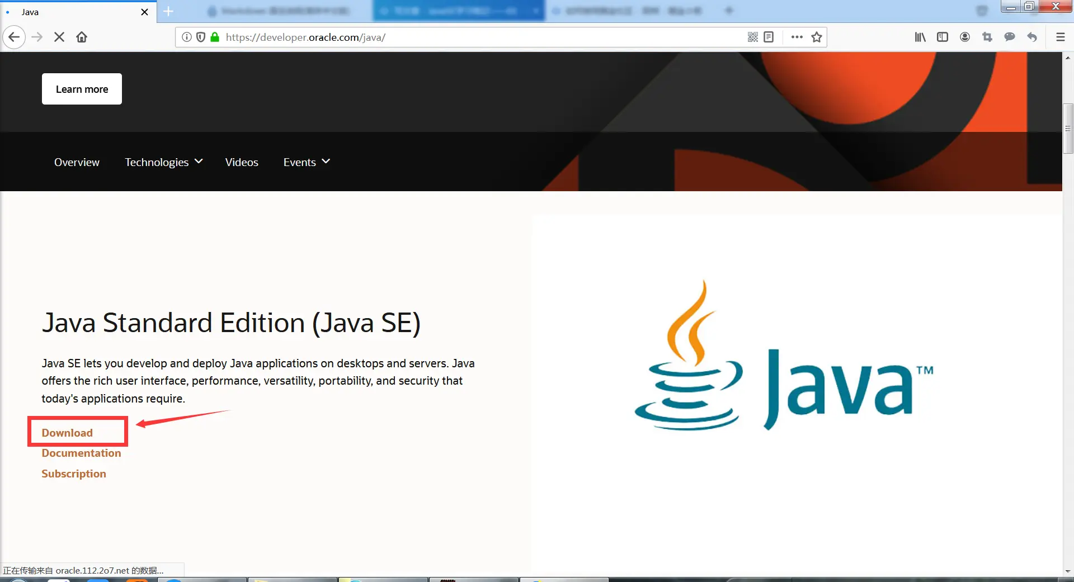Click the speech bubble chat icon
Image resolution: width=1074 pixels, height=582 pixels.
click(1010, 37)
